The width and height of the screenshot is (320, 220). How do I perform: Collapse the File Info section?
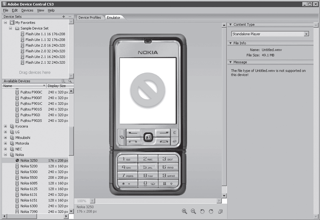tap(230, 43)
